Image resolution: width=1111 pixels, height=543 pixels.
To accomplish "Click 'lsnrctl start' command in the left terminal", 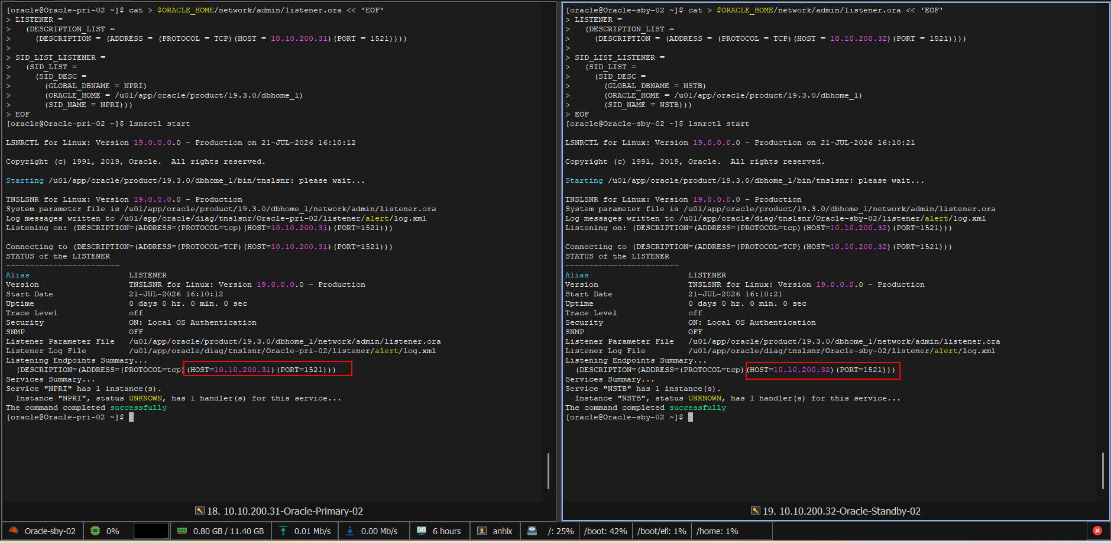I will tap(160, 124).
